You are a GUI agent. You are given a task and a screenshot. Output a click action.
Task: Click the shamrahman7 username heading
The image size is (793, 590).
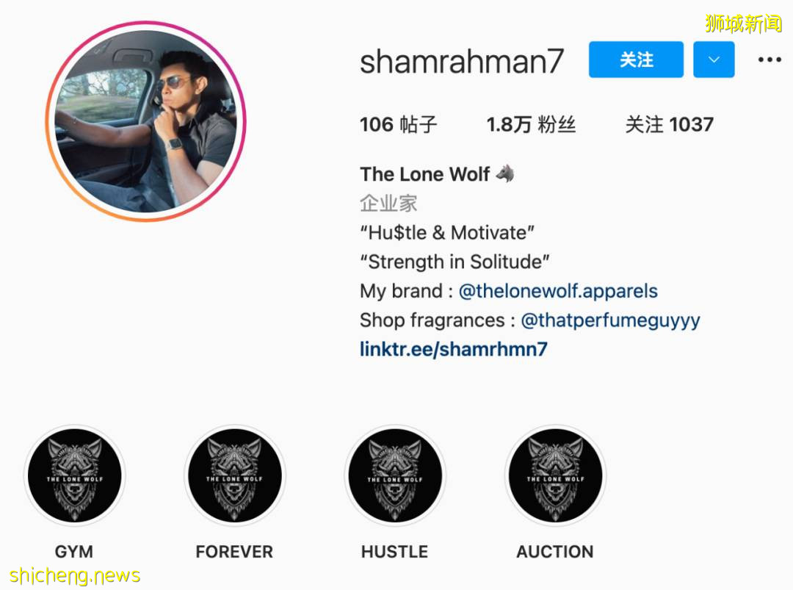462,62
